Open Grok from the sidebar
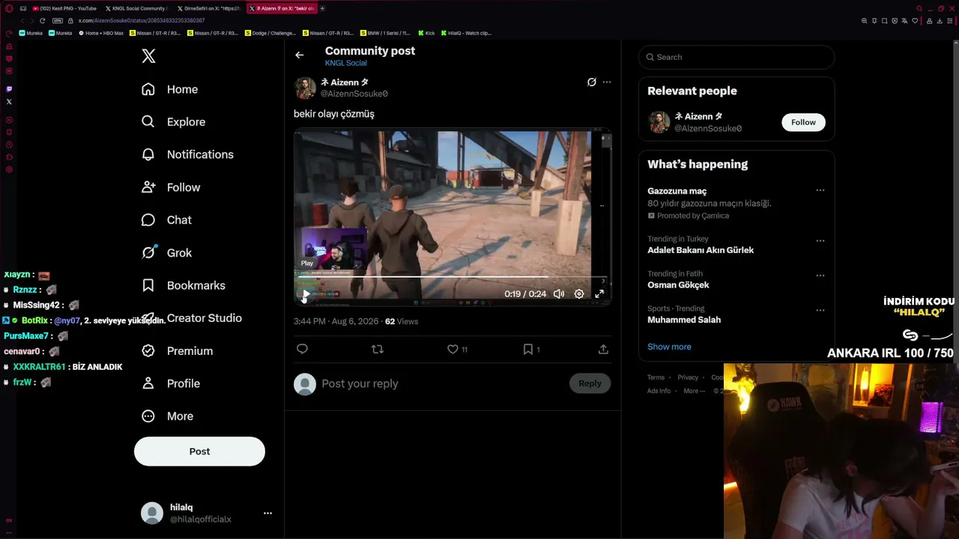The width and height of the screenshot is (959, 539). pos(166,253)
